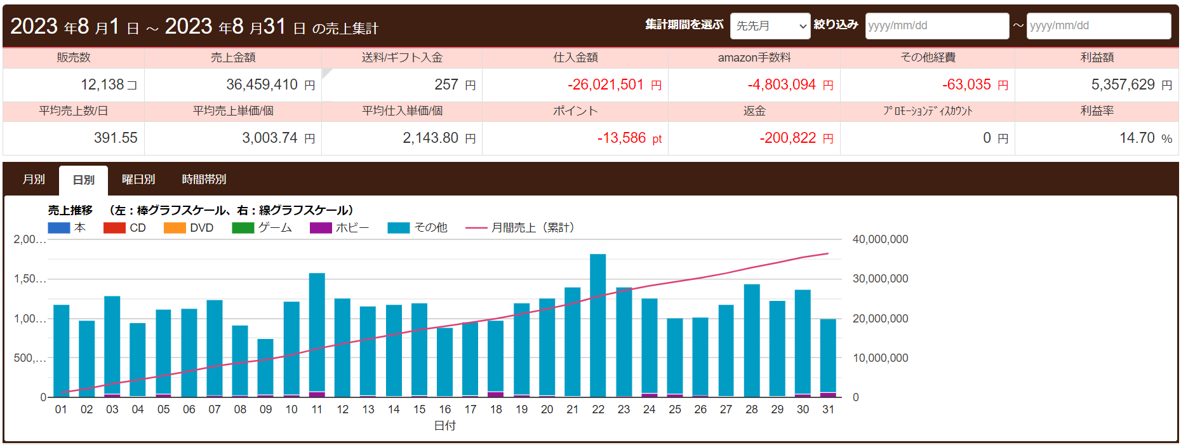Toggle the green ゲーム legend swatch
Viewport: 1181px width, 445px height.
click(x=243, y=228)
